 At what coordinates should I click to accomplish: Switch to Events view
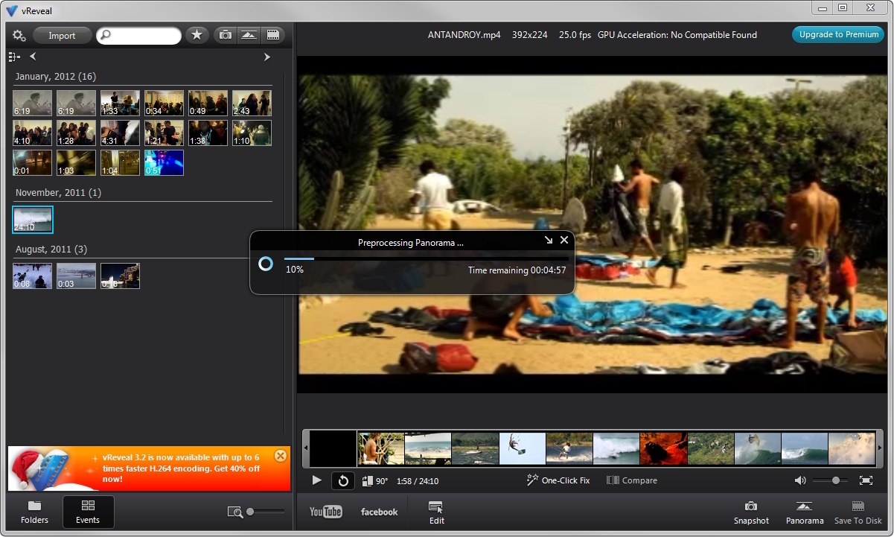tap(88, 512)
